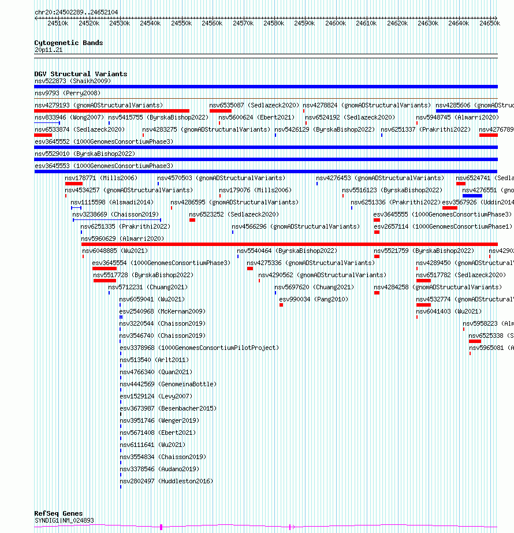Image resolution: width=514 pixels, height=533 pixels.
Task: Select esv3645555 1000Genomes Phase3 label
Action: click(442, 214)
